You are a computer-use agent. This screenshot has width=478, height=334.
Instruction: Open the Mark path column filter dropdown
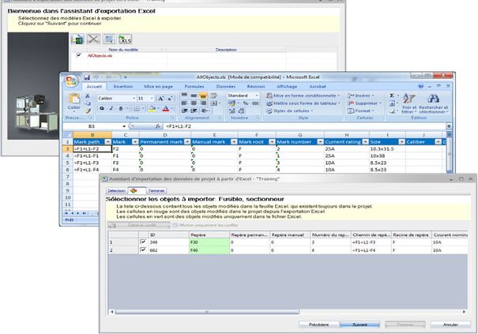[107, 142]
